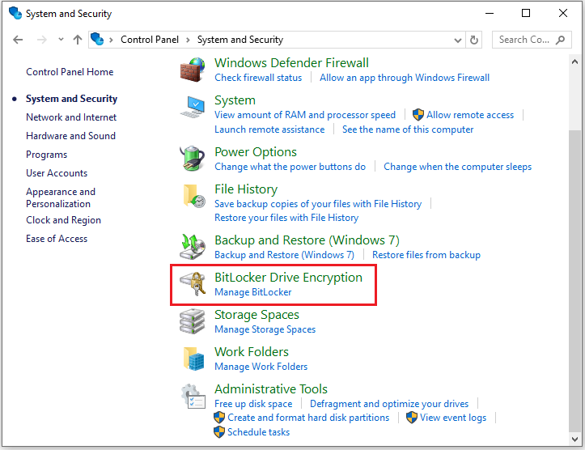Launch remote assistance
Image resolution: width=585 pixels, height=450 pixels.
(269, 129)
